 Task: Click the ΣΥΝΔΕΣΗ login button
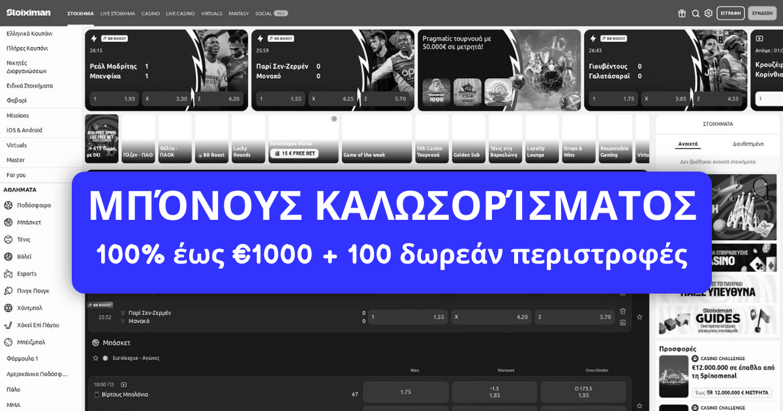click(763, 12)
